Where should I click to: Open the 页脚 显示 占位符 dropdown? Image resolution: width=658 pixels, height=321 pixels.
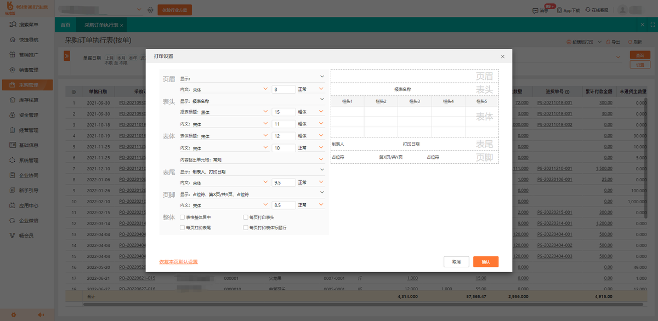pyautogui.click(x=252, y=194)
